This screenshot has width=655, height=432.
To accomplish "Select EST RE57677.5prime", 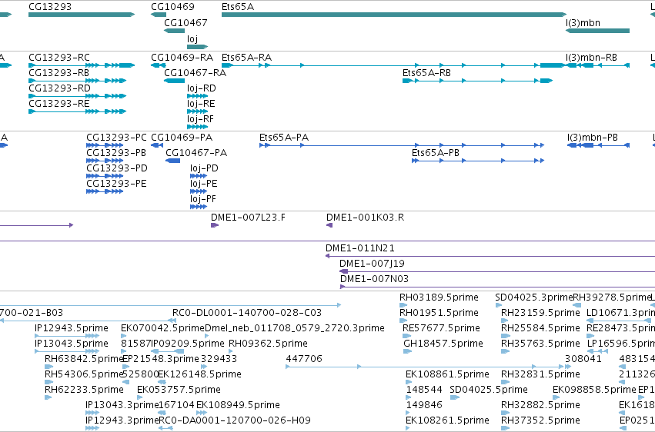I will tap(406, 336).
